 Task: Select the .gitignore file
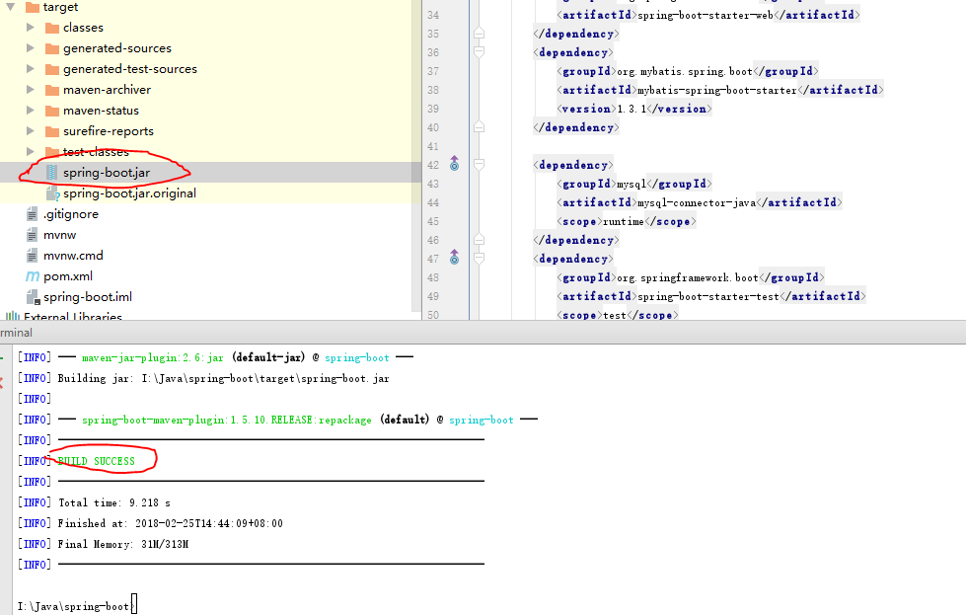[x=71, y=214]
